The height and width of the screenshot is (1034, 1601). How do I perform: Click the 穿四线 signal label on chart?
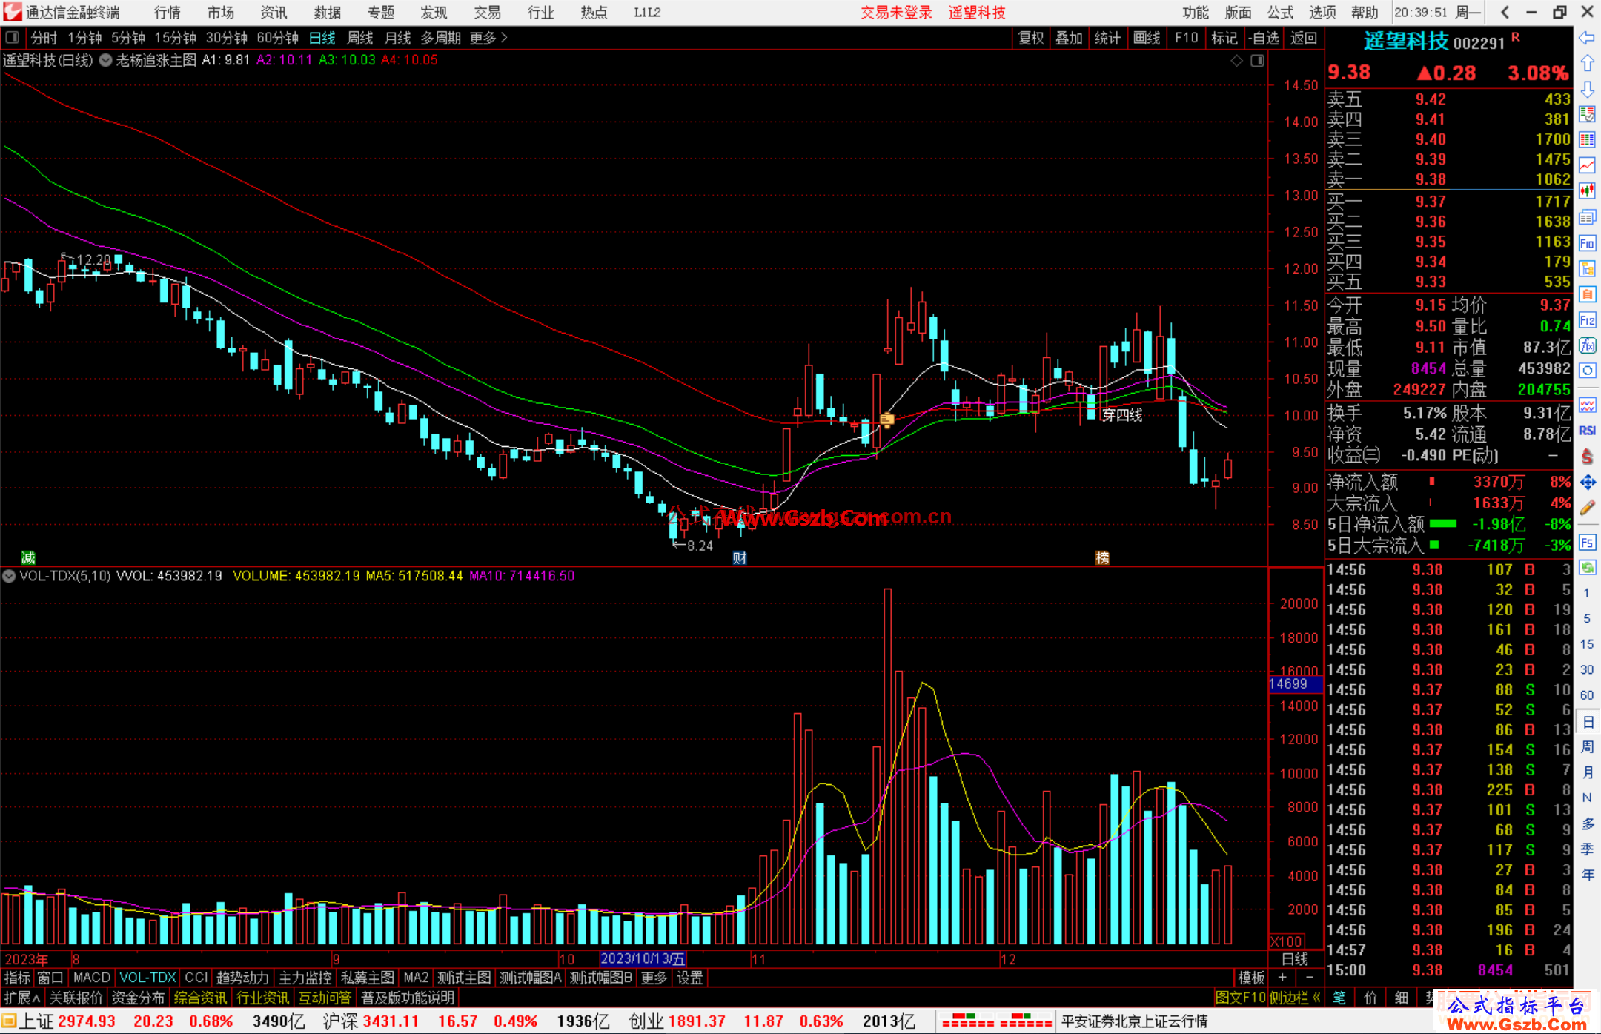1121,415
